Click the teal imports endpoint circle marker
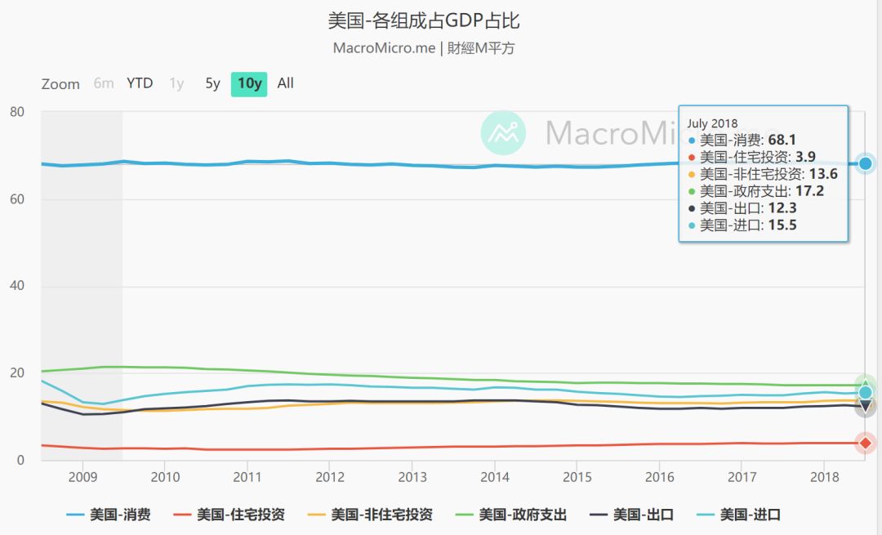This screenshot has height=535, width=882. [x=866, y=393]
